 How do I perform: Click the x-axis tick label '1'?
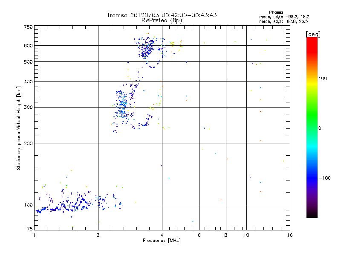coord(34,235)
